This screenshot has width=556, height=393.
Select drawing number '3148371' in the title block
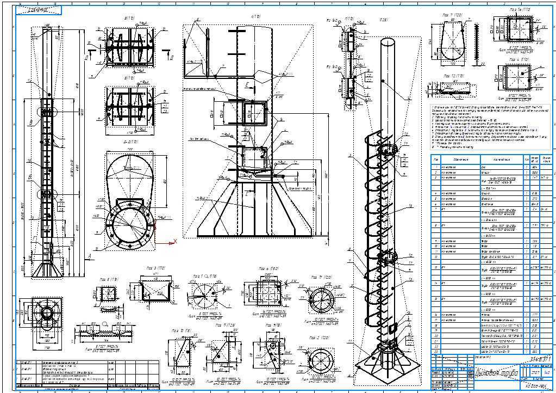coord(540,360)
